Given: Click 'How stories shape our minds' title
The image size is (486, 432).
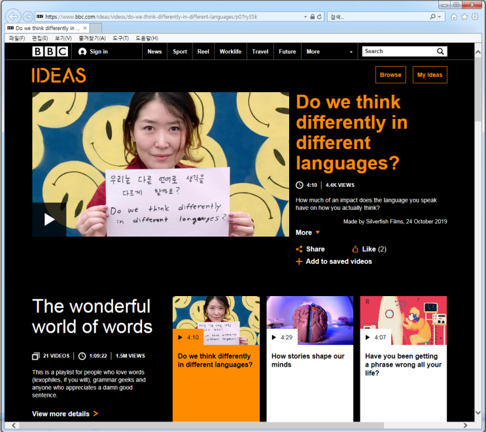Looking at the screenshot, I should [x=308, y=361].
